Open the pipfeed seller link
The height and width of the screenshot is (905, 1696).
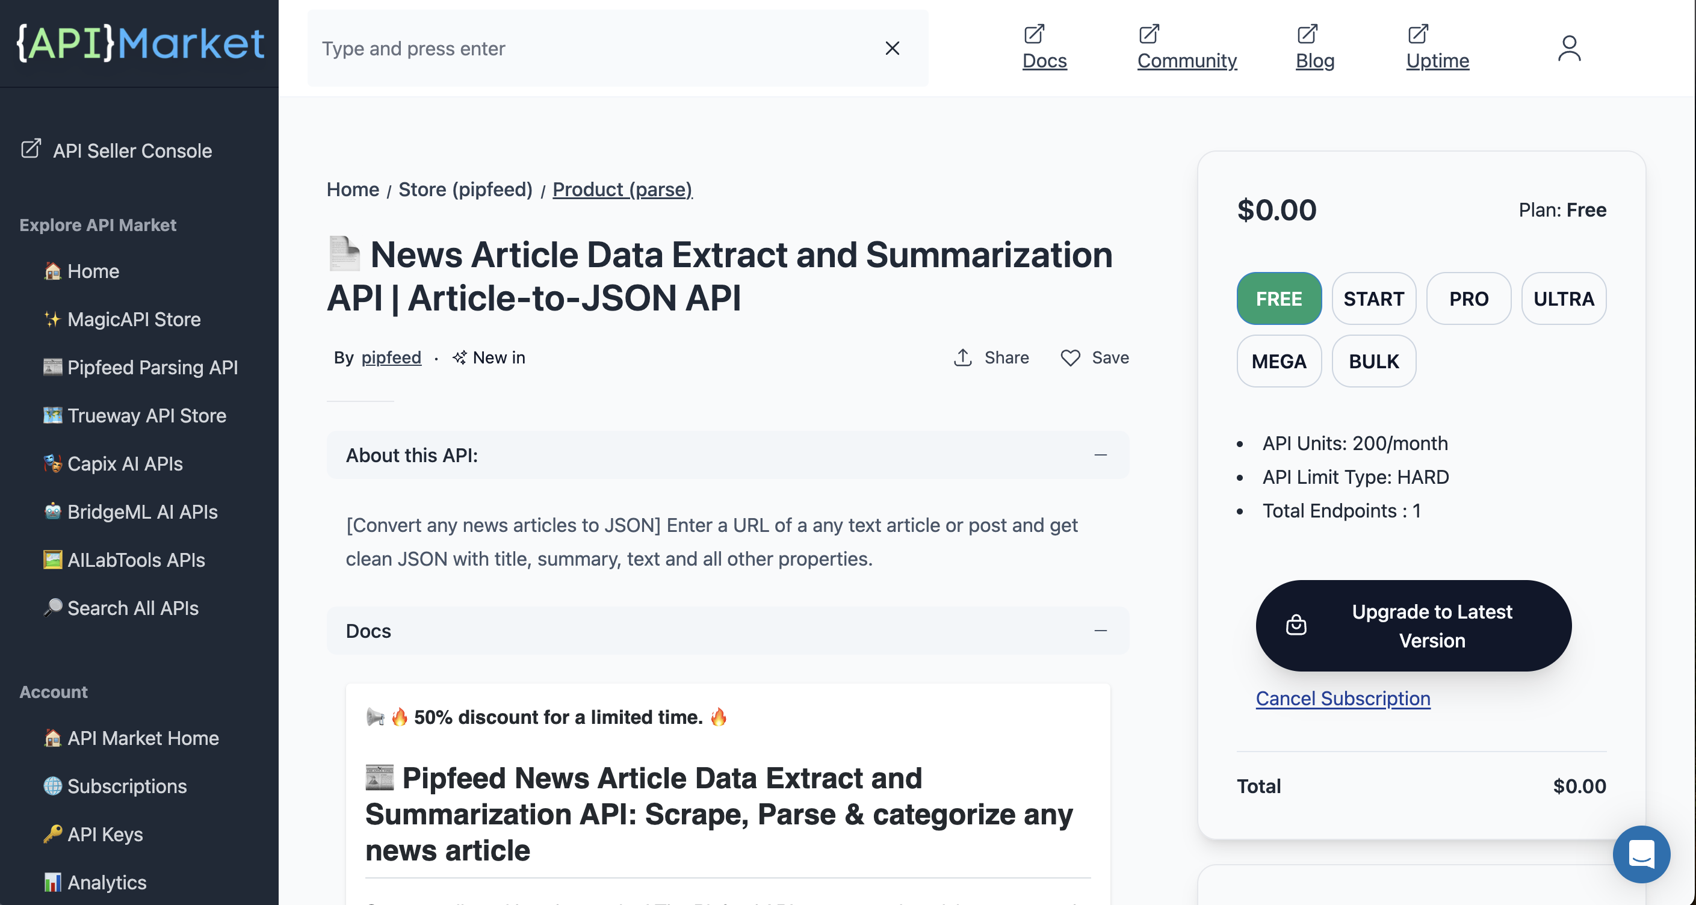tap(391, 357)
